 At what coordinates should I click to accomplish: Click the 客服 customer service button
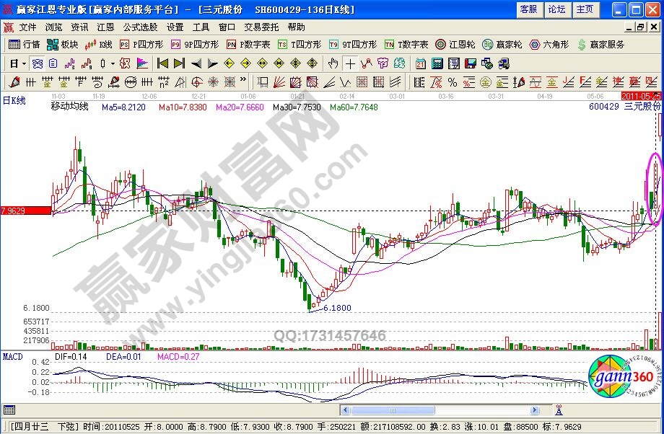tap(528, 9)
